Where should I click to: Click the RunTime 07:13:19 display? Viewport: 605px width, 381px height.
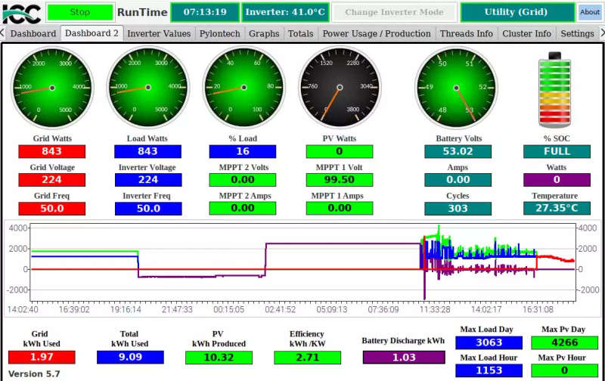point(205,12)
